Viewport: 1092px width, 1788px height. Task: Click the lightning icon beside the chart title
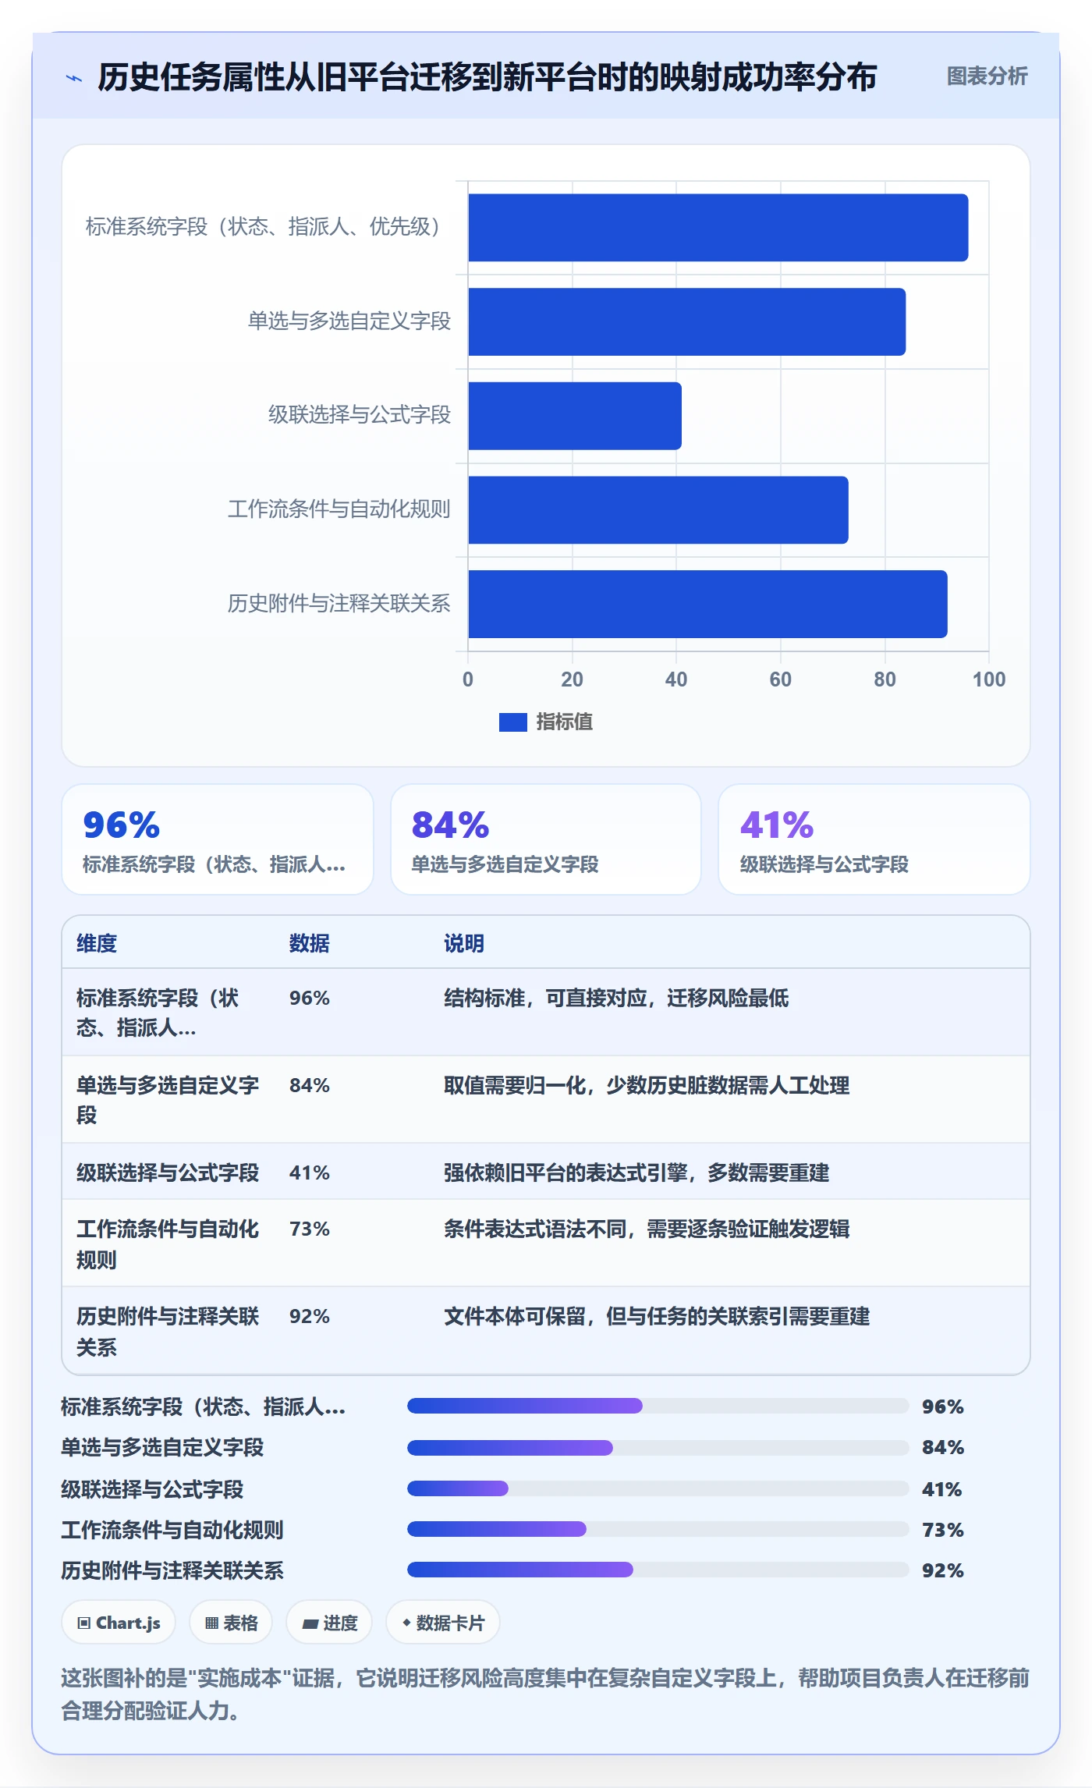pos(74,78)
